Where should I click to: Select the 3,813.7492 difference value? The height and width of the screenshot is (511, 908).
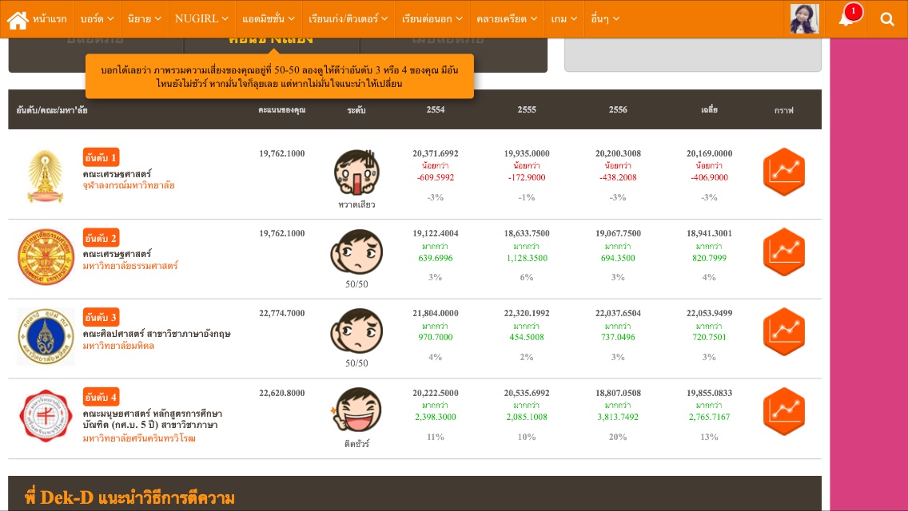[618, 417]
